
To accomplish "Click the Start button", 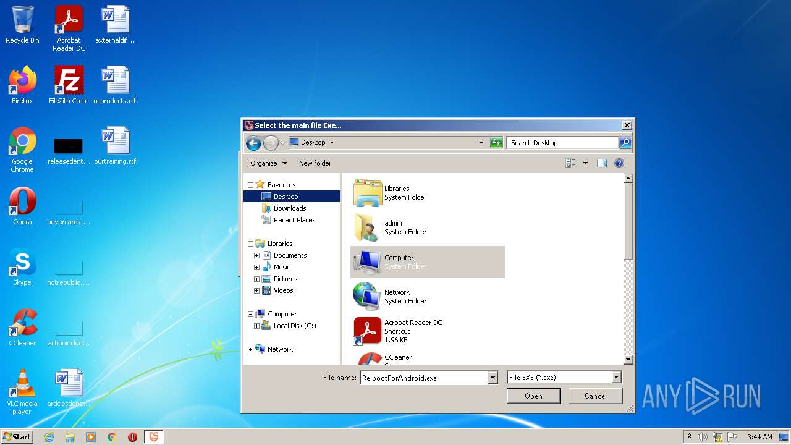I will click(x=17, y=437).
